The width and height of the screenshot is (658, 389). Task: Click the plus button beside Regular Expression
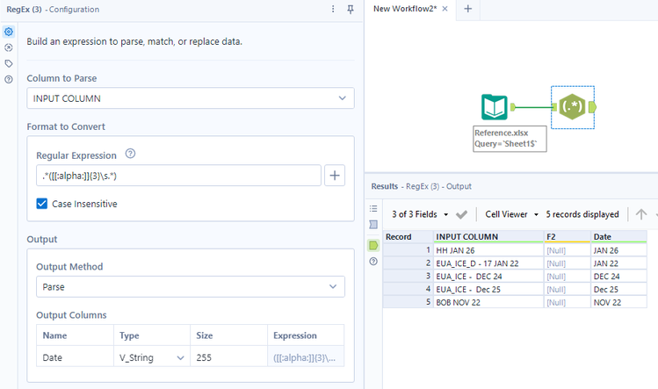click(335, 176)
